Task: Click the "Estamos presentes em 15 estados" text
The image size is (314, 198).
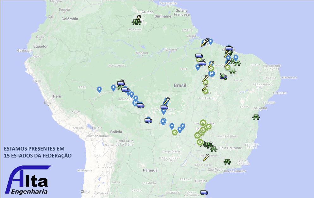Action: (x=37, y=152)
